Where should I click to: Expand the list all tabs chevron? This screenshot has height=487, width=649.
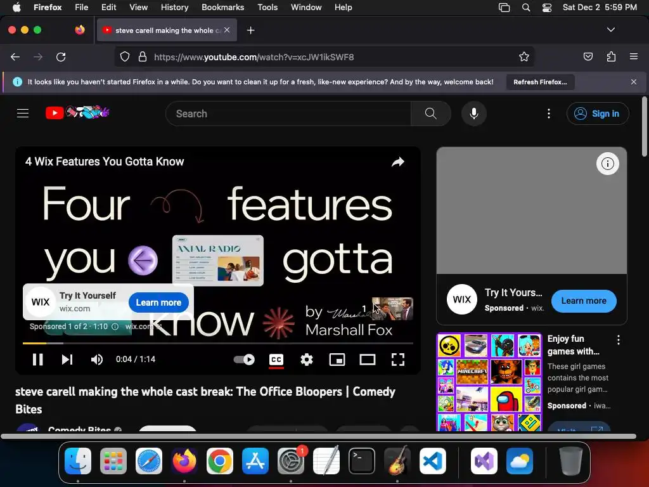(x=610, y=30)
